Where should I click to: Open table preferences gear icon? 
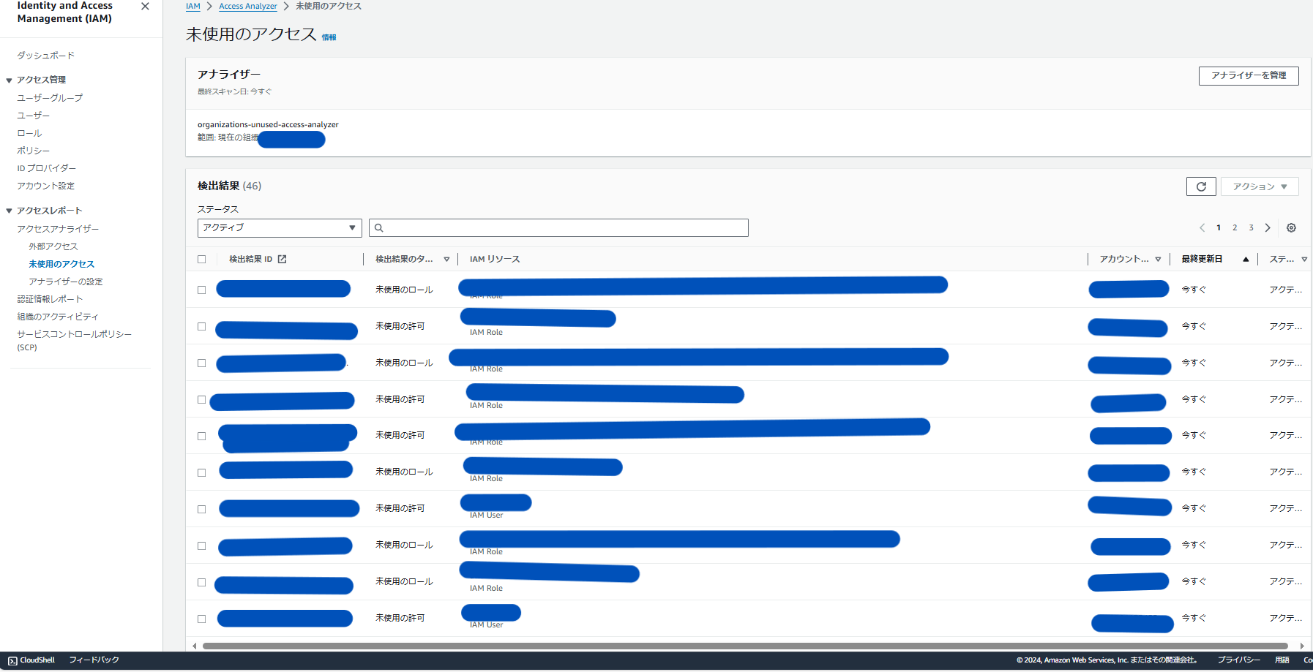coord(1291,227)
